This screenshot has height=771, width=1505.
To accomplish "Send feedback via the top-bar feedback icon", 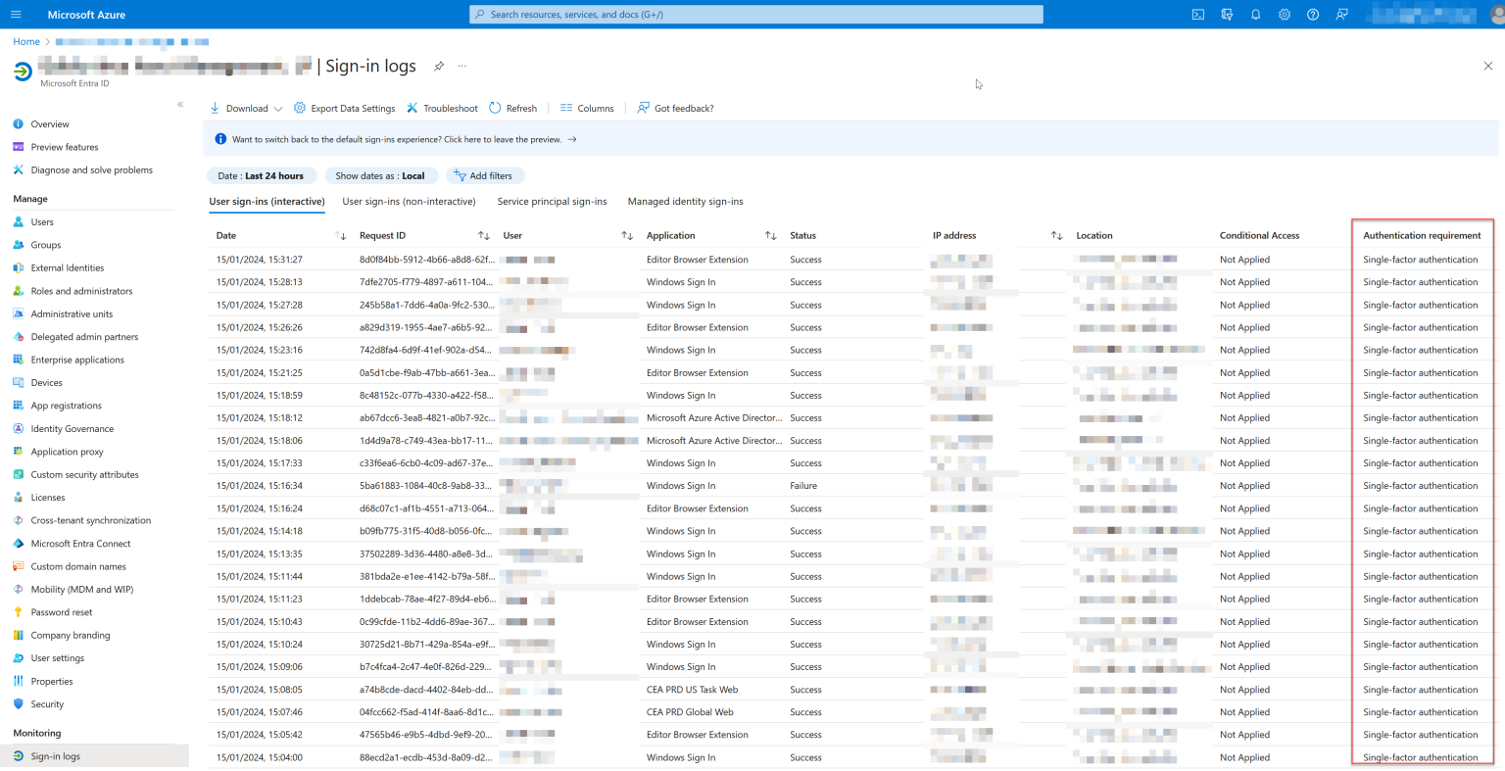I will click(x=1341, y=14).
